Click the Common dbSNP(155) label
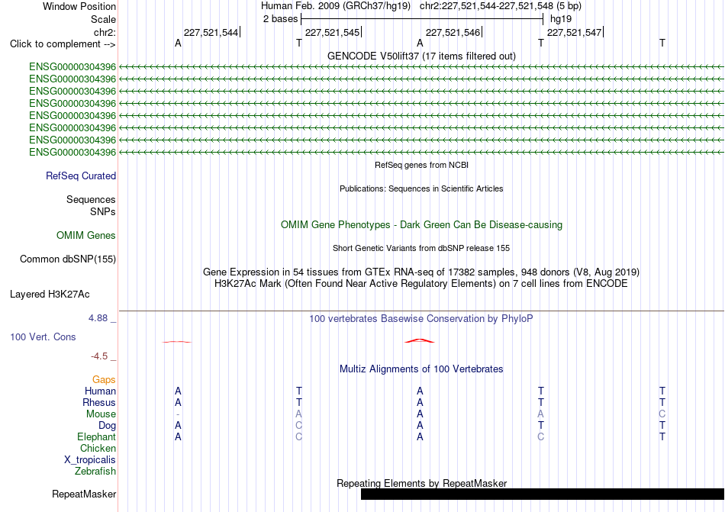The width and height of the screenshot is (725, 512). point(68,259)
